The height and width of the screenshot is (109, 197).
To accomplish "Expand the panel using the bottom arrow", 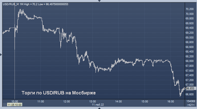I will click(x=99, y=108).
